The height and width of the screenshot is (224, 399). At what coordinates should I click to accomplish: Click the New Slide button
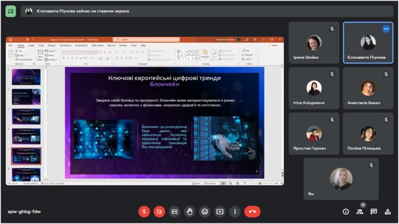pyautogui.click(x=40, y=55)
